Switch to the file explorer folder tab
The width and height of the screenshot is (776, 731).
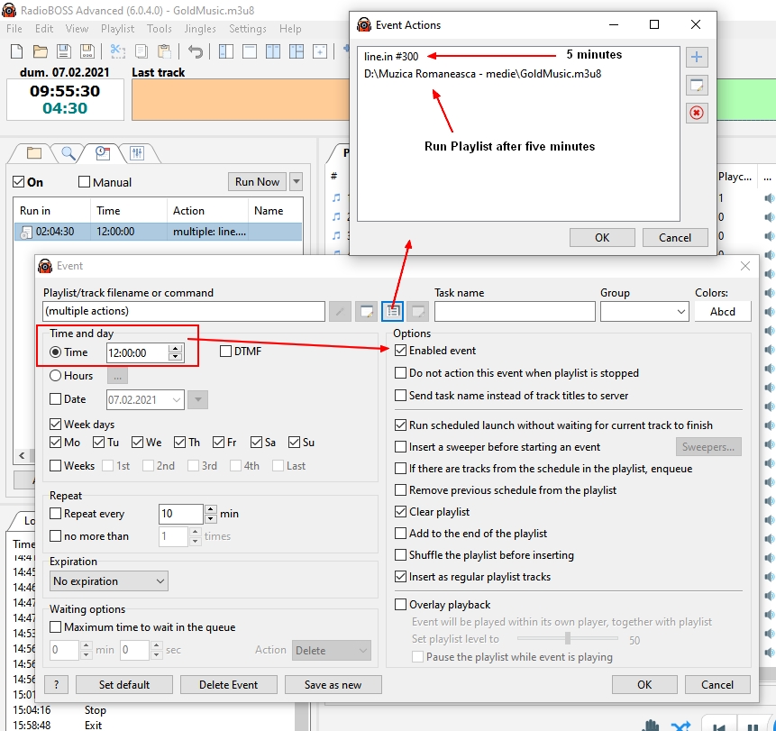[x=33, y=153]
